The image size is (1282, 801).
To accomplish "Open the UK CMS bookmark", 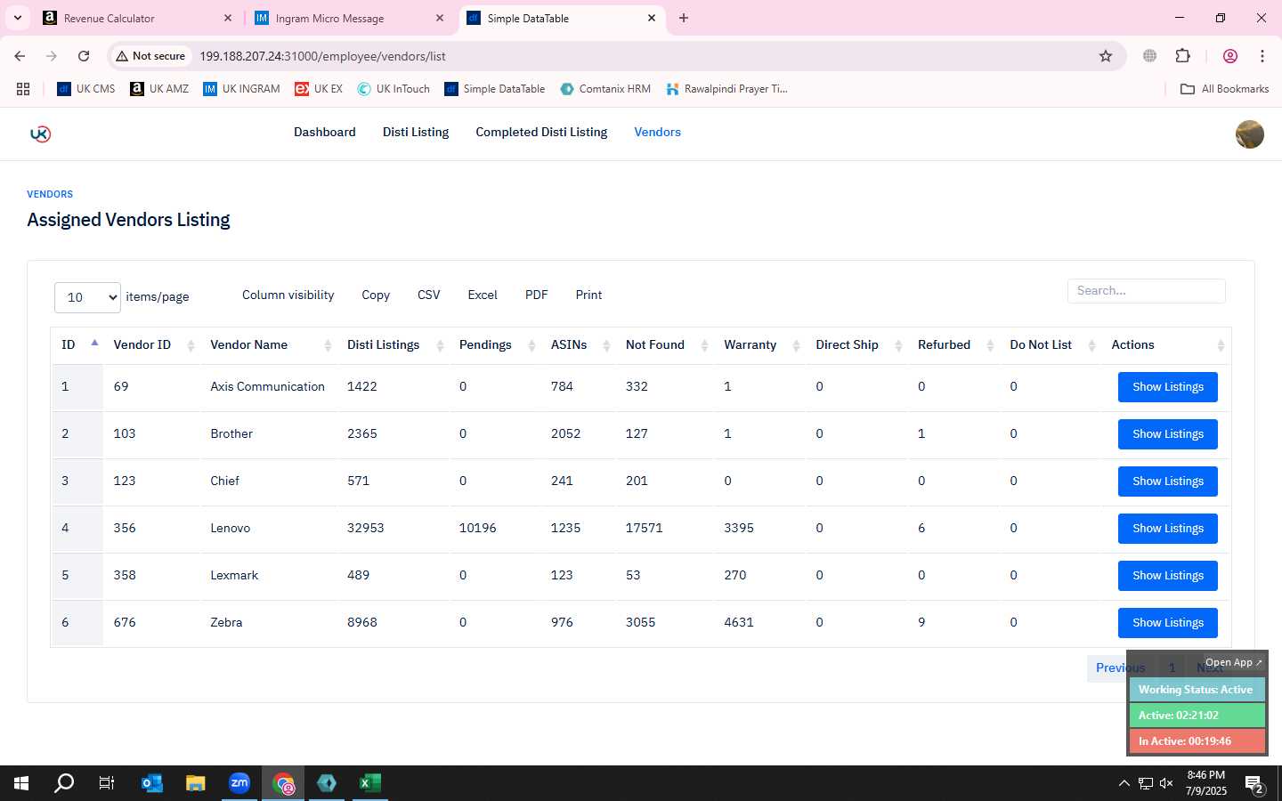I will pyautogui.click(x=86, y=89).
